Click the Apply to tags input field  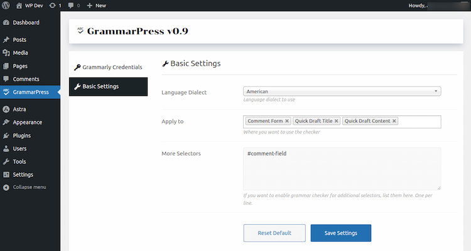[x=342, y=121]
